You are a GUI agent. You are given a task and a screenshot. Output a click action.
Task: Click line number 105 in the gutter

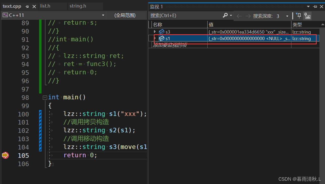coord(23,156)
